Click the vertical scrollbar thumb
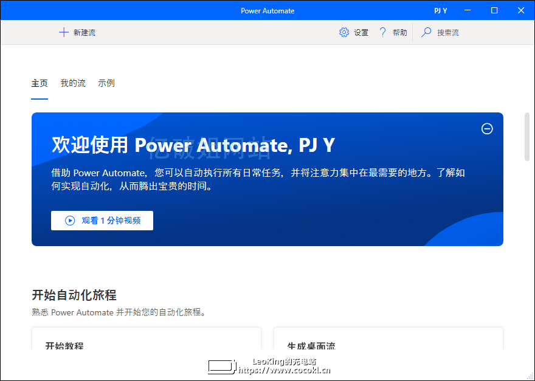The width and height of the screenshot is (535, 381). (527, 137)
